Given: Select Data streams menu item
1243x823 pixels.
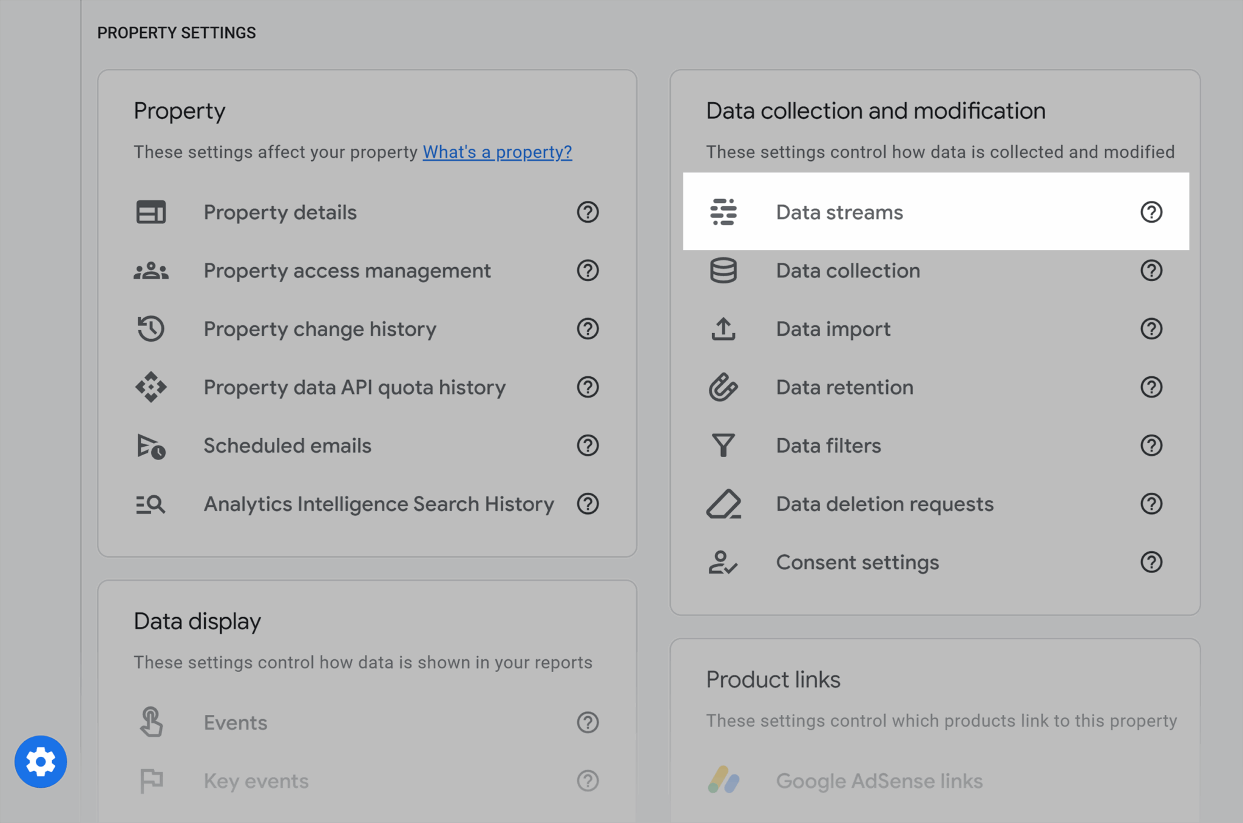Looking at the screenshot, I should 936,212.
